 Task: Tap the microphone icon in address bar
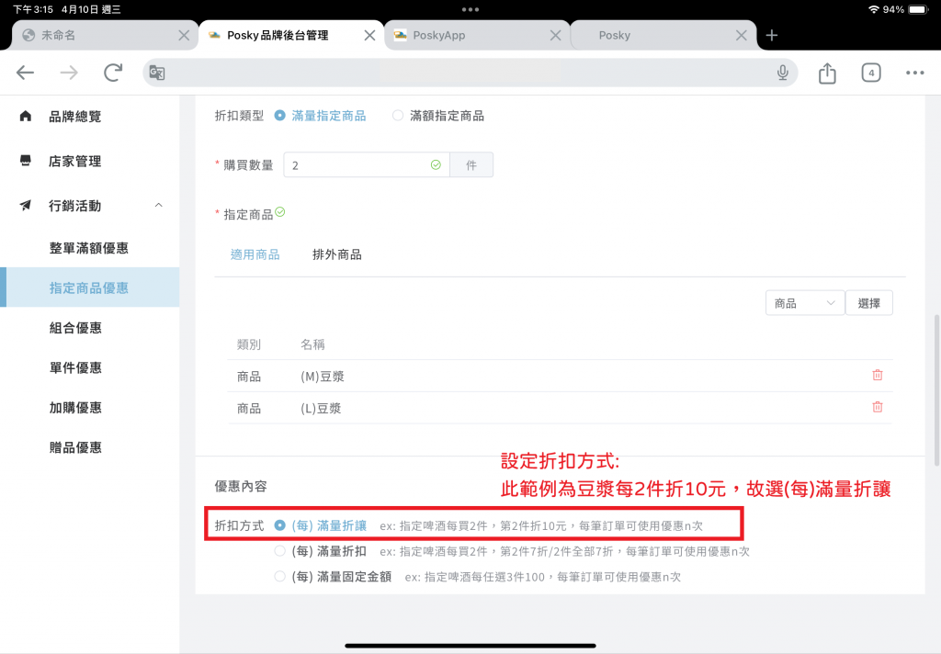click(783, 73)
